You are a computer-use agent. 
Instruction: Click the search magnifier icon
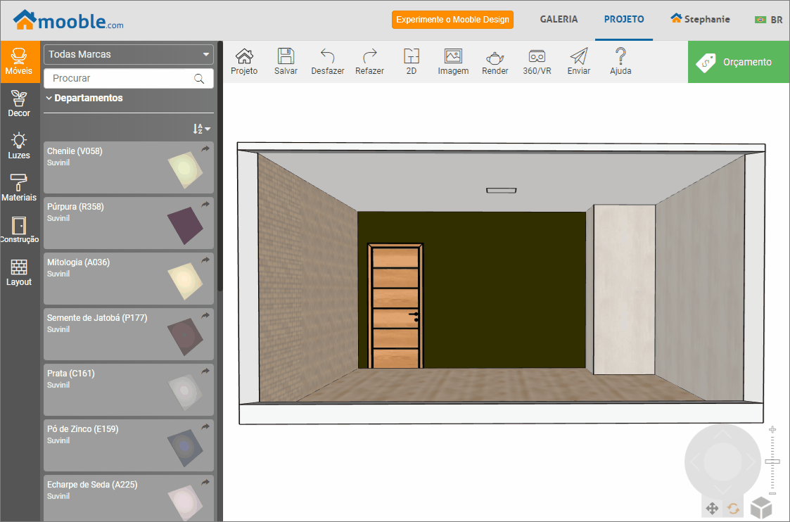point(200,79)
